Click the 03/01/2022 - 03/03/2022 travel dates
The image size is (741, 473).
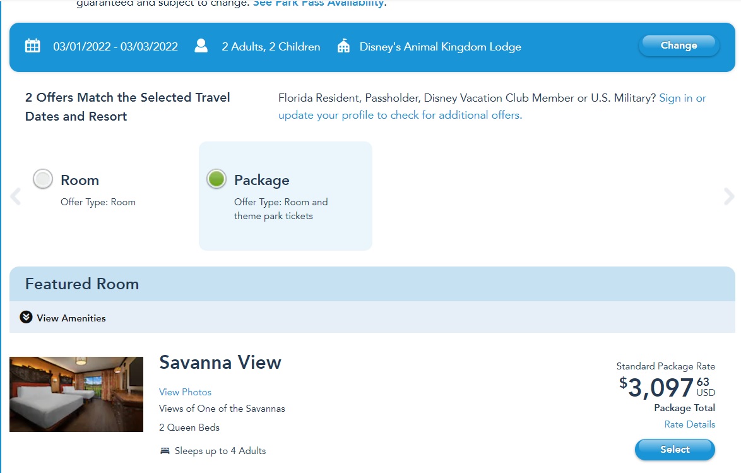tap(116, 47)
